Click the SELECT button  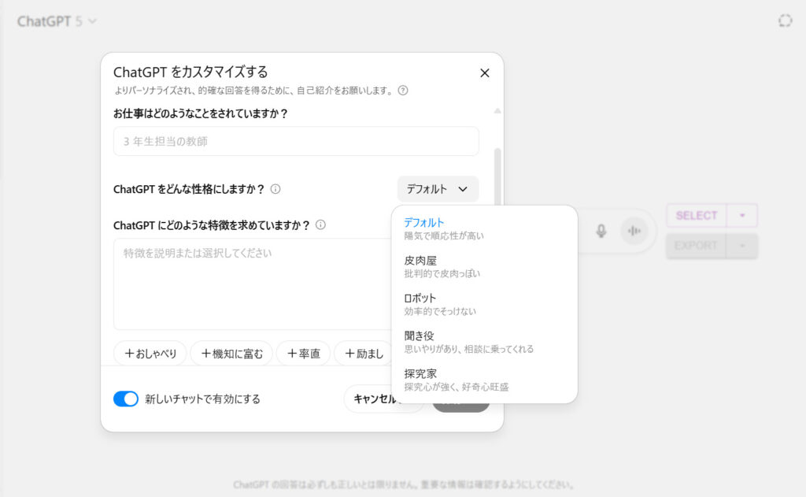click(x=697, y=216)
